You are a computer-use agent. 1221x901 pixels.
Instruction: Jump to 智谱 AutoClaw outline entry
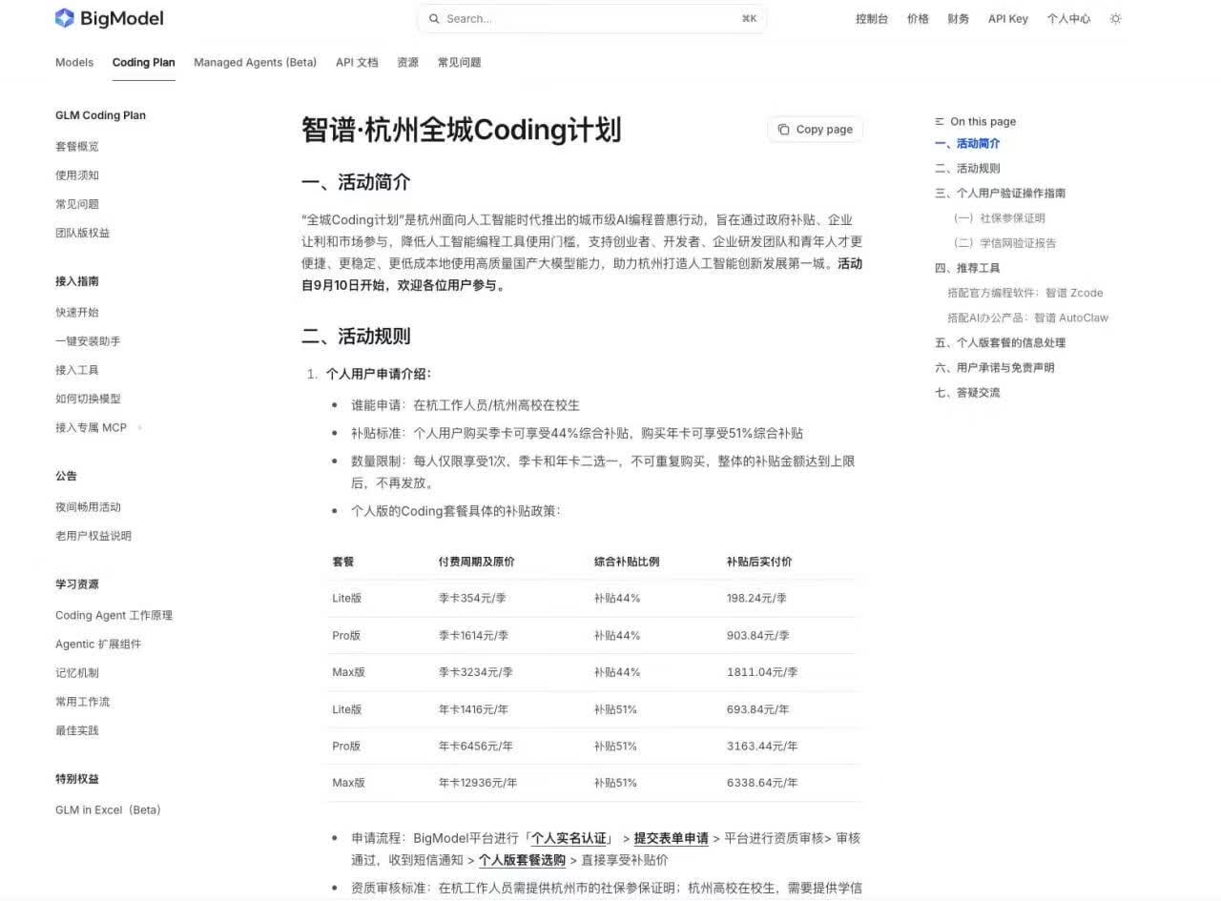coord(1028,317)
